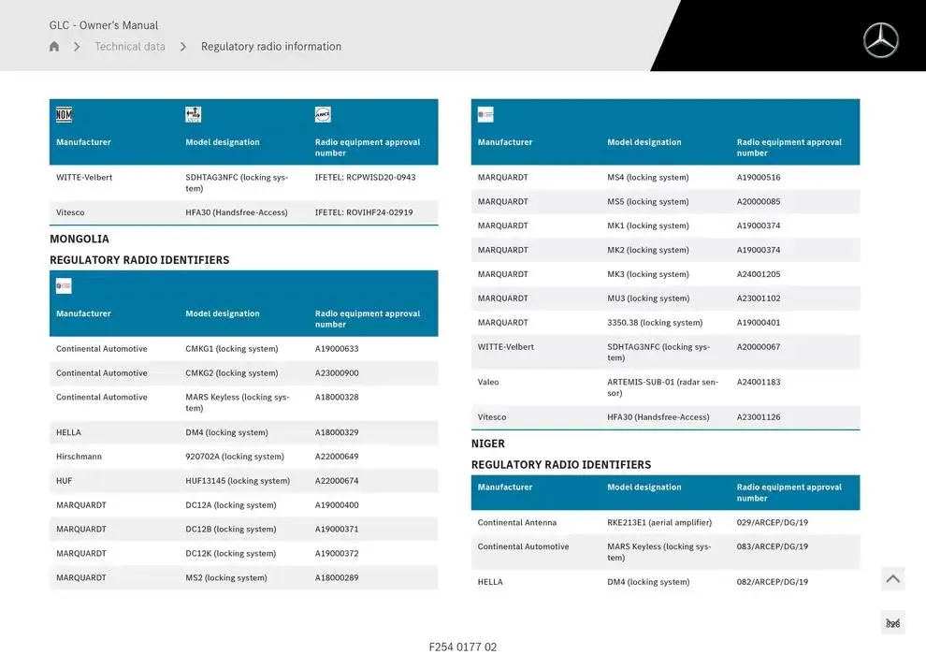The width and height of the screenshot is (926, 655).
Task: Click the ARTEMIS-SUB-01 radar sensor cell
Action: [662, 387]
